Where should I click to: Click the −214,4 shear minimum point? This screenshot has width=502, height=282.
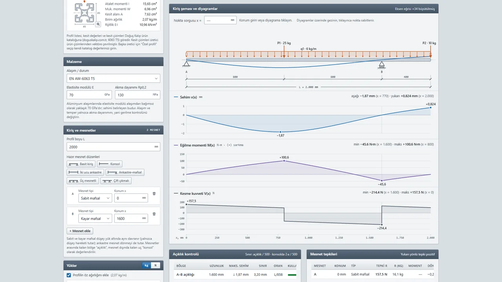click(382, 224)
